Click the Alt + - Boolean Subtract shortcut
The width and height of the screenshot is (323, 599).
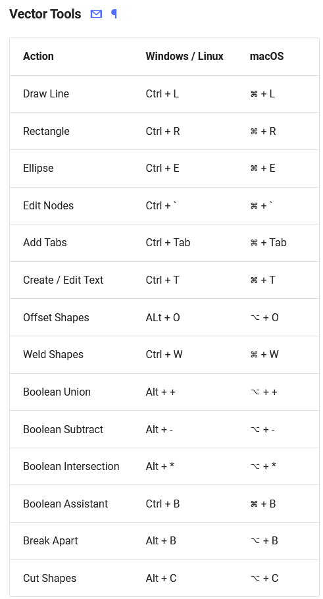pos(159,429)
